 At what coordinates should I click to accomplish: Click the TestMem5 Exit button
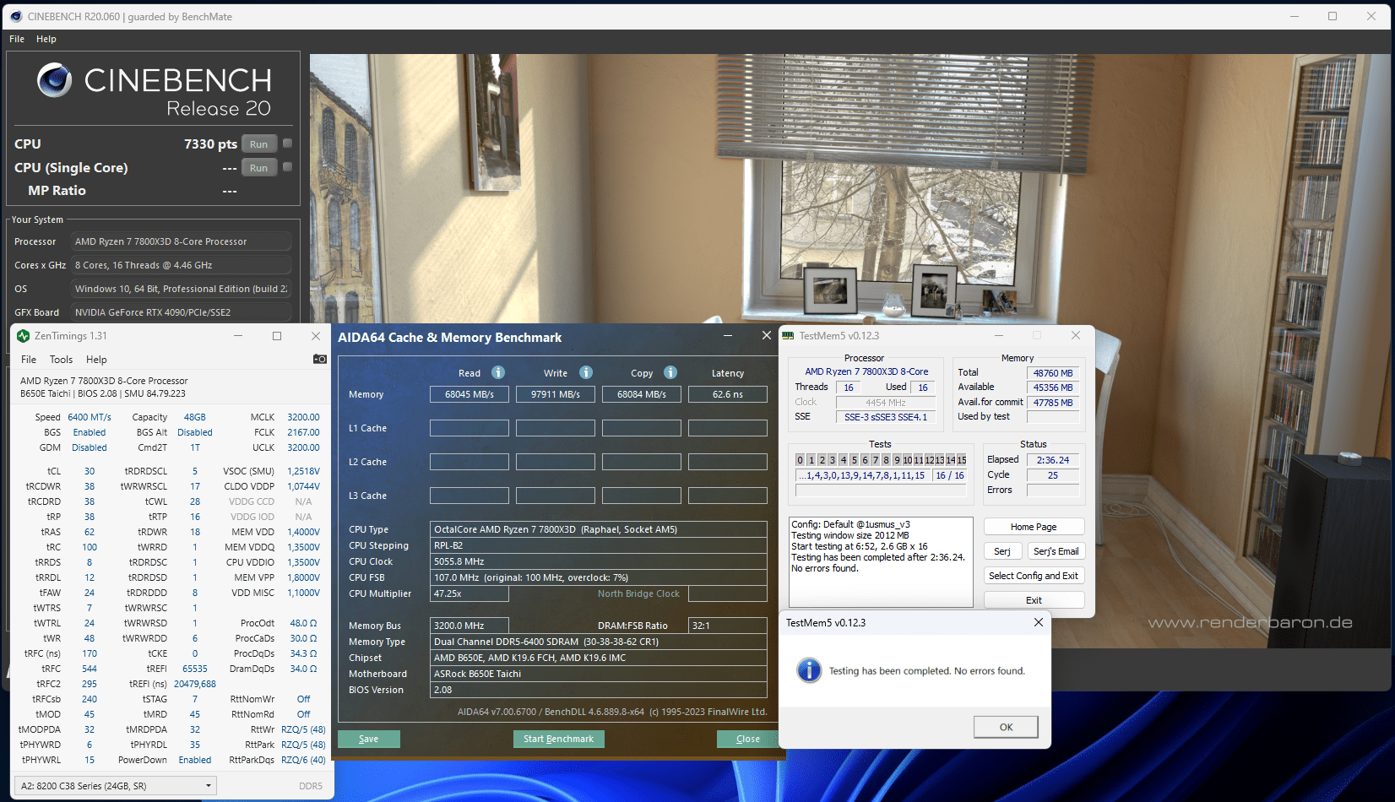[x=1034, y=600]
